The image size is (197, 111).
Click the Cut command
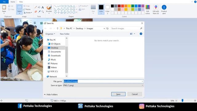click(x=11, y=6)
